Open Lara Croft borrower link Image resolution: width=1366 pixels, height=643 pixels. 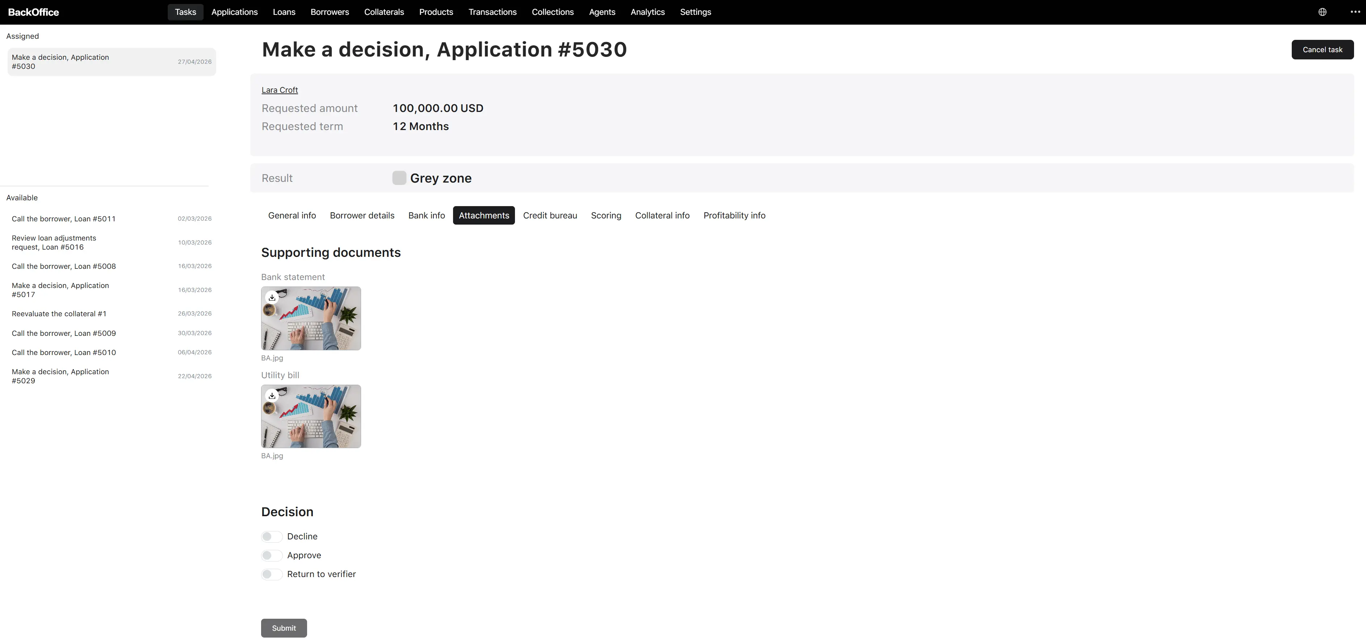[x=280, y=90]
